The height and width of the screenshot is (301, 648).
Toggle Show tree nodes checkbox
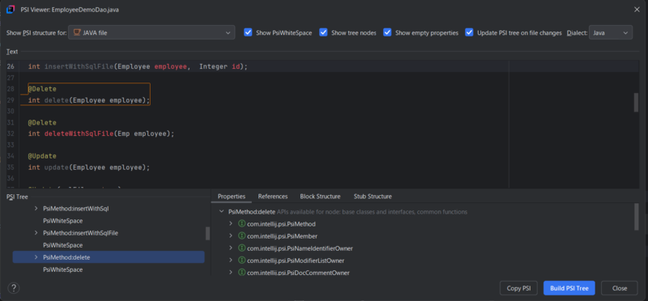point(323,32)
